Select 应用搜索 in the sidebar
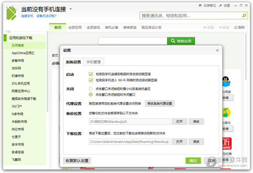Viewport: 253px width, 173px height. point(25,46)
